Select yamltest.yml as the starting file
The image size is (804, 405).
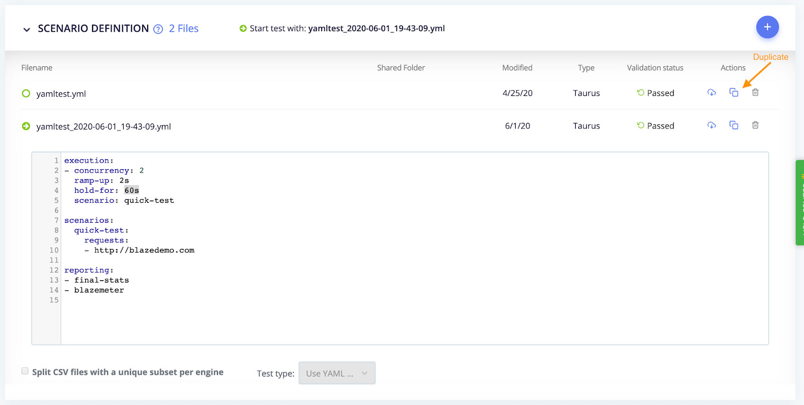coord(26,93)
